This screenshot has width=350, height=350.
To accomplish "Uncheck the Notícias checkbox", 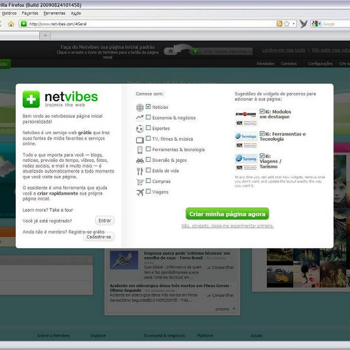I will [148, 106].
